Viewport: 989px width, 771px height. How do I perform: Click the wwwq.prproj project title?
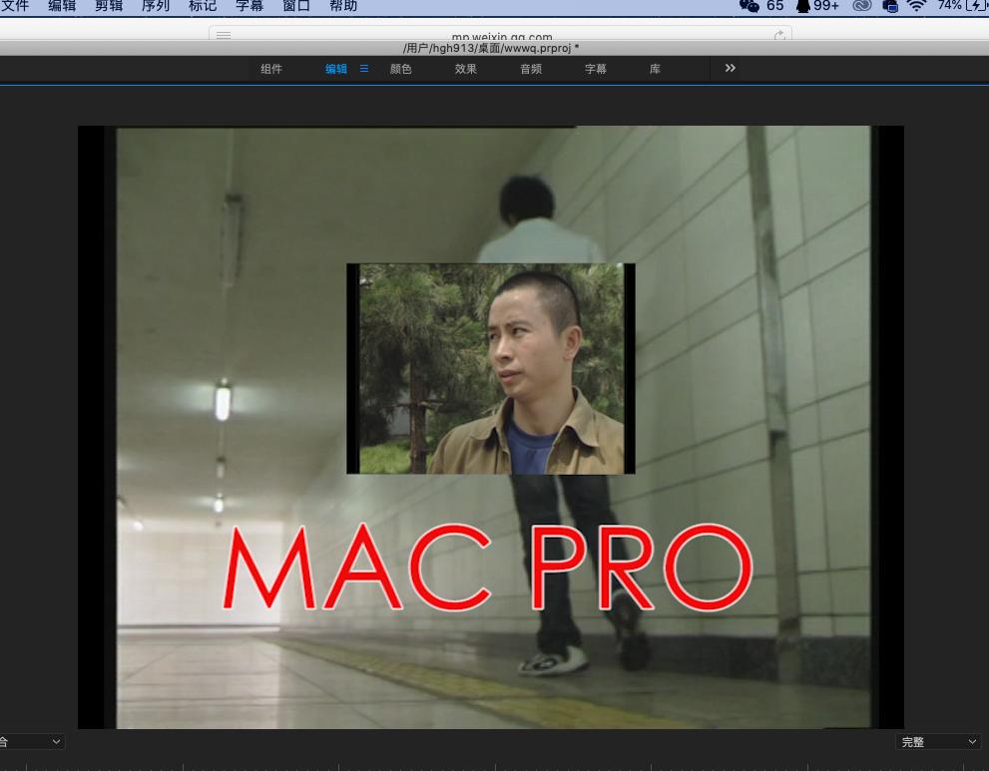[490, 48]
